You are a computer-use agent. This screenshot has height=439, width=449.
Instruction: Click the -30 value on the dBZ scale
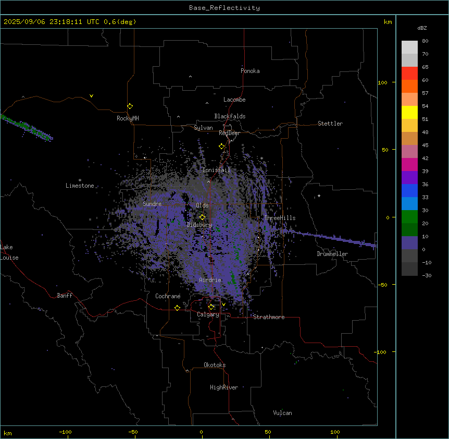click(x=427, y=275)
